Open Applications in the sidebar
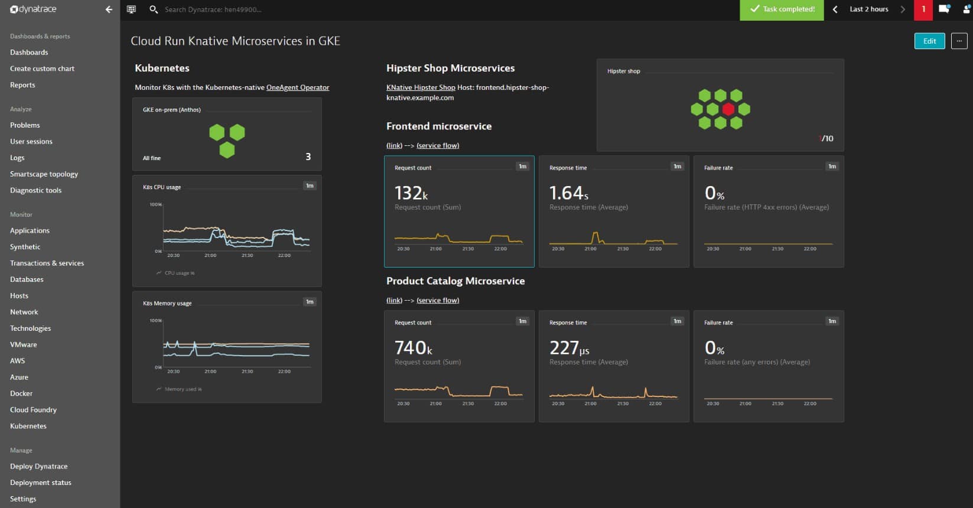Viewport: 973px width, 508px height. click(30, 231)
